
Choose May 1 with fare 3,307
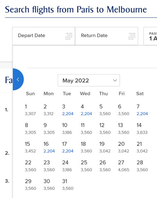click(x=30, y=110)
